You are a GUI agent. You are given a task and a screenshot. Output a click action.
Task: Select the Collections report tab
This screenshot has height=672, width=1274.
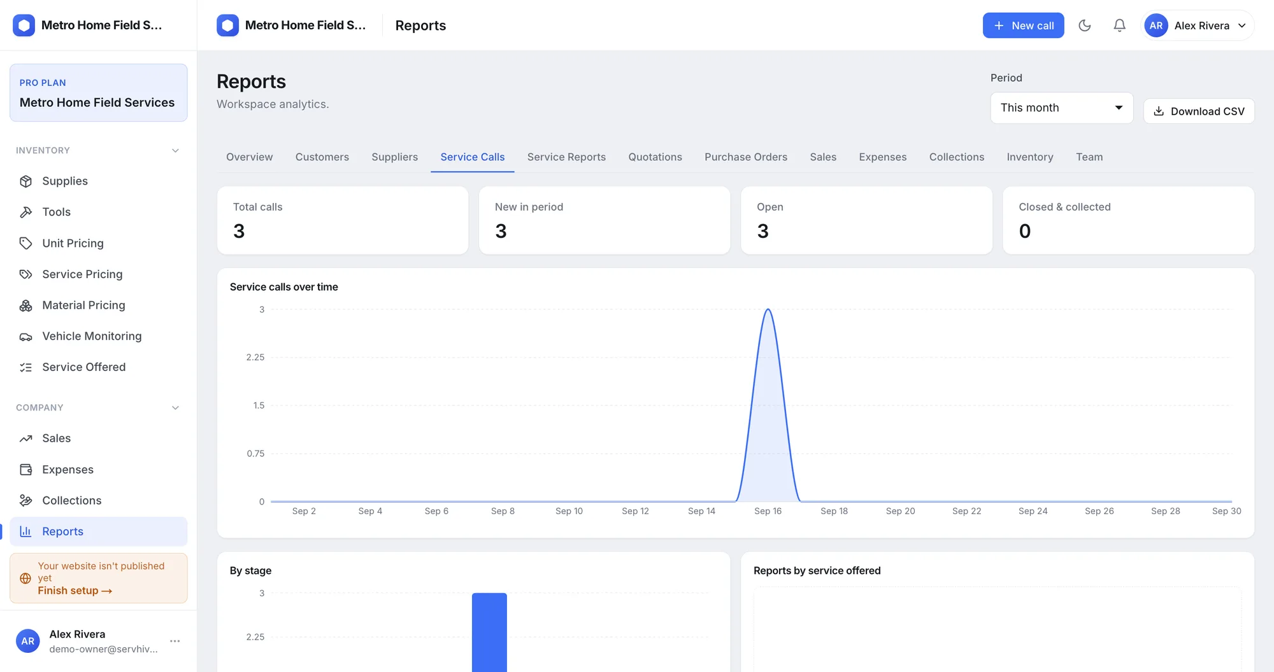pyautogui.click(x=956, y=157)
